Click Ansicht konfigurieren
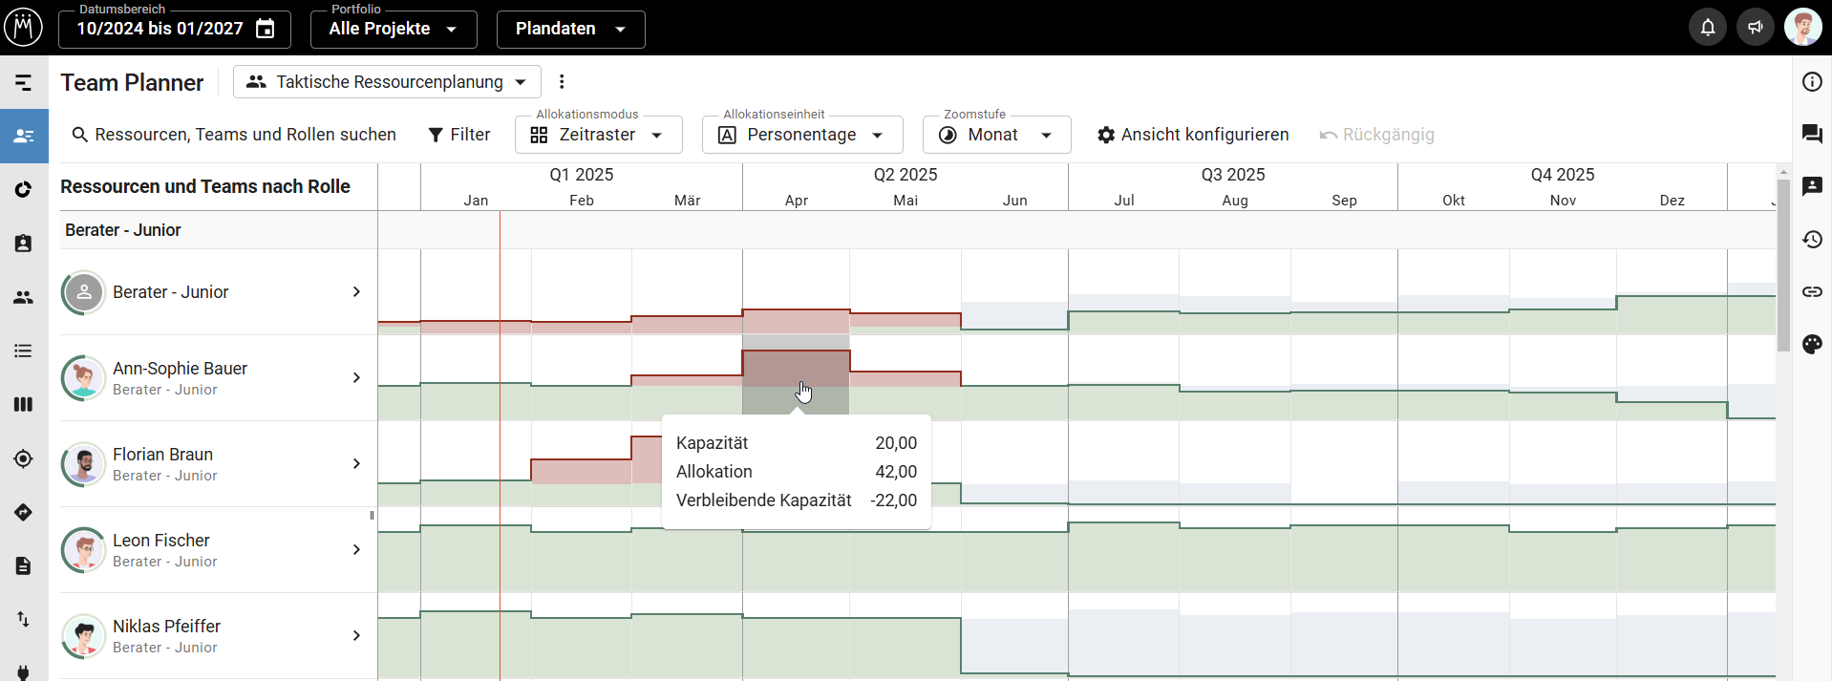1832x681 pixels. click(x=1193, y=135)
